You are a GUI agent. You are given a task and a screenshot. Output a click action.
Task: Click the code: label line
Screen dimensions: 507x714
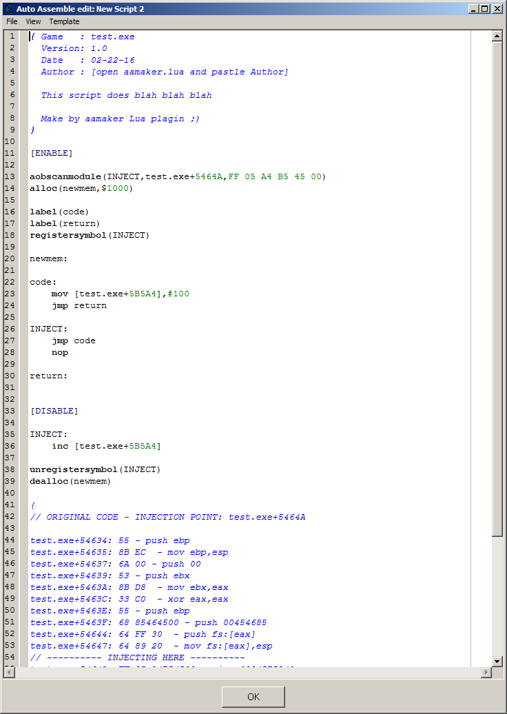coord(43,282)
